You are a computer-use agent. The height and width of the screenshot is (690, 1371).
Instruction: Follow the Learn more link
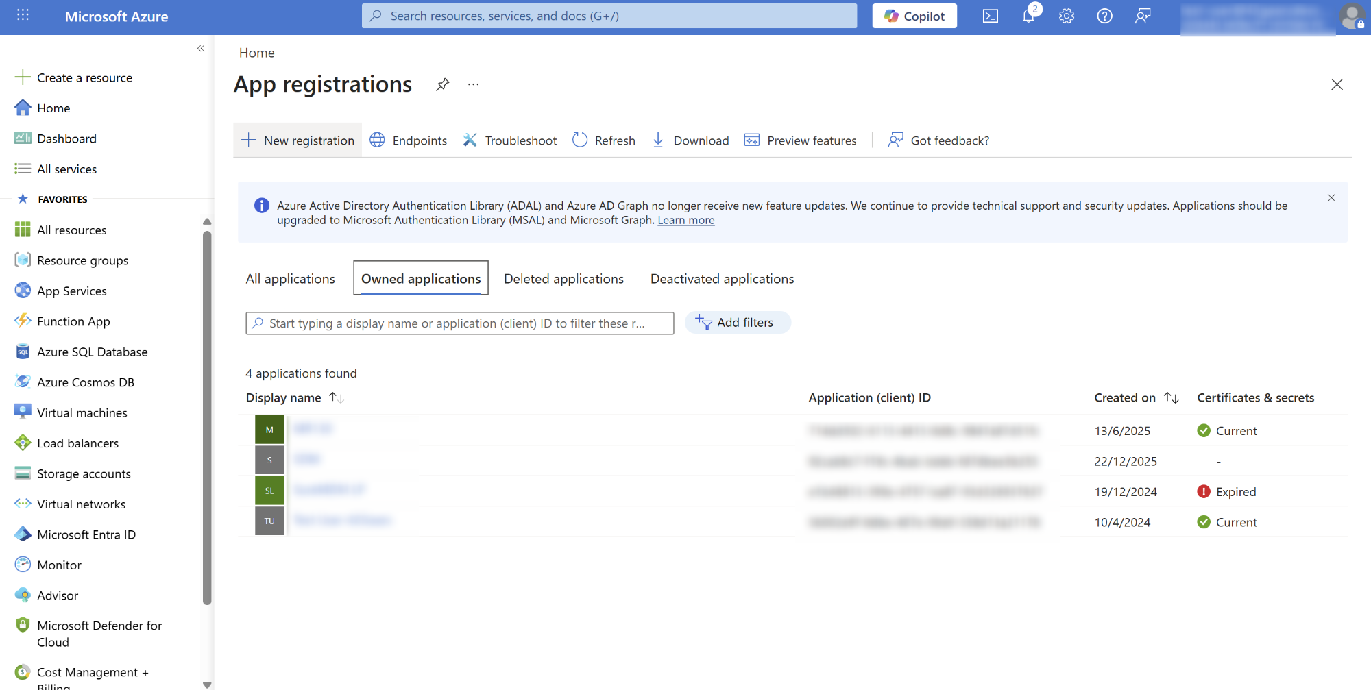(x=685, y=220)
